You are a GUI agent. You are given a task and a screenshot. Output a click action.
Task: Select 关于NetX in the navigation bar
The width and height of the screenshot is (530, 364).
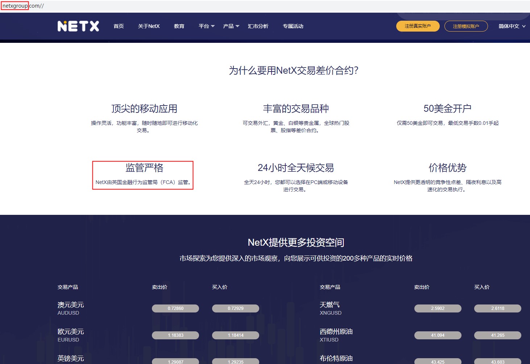pos(149,26)
